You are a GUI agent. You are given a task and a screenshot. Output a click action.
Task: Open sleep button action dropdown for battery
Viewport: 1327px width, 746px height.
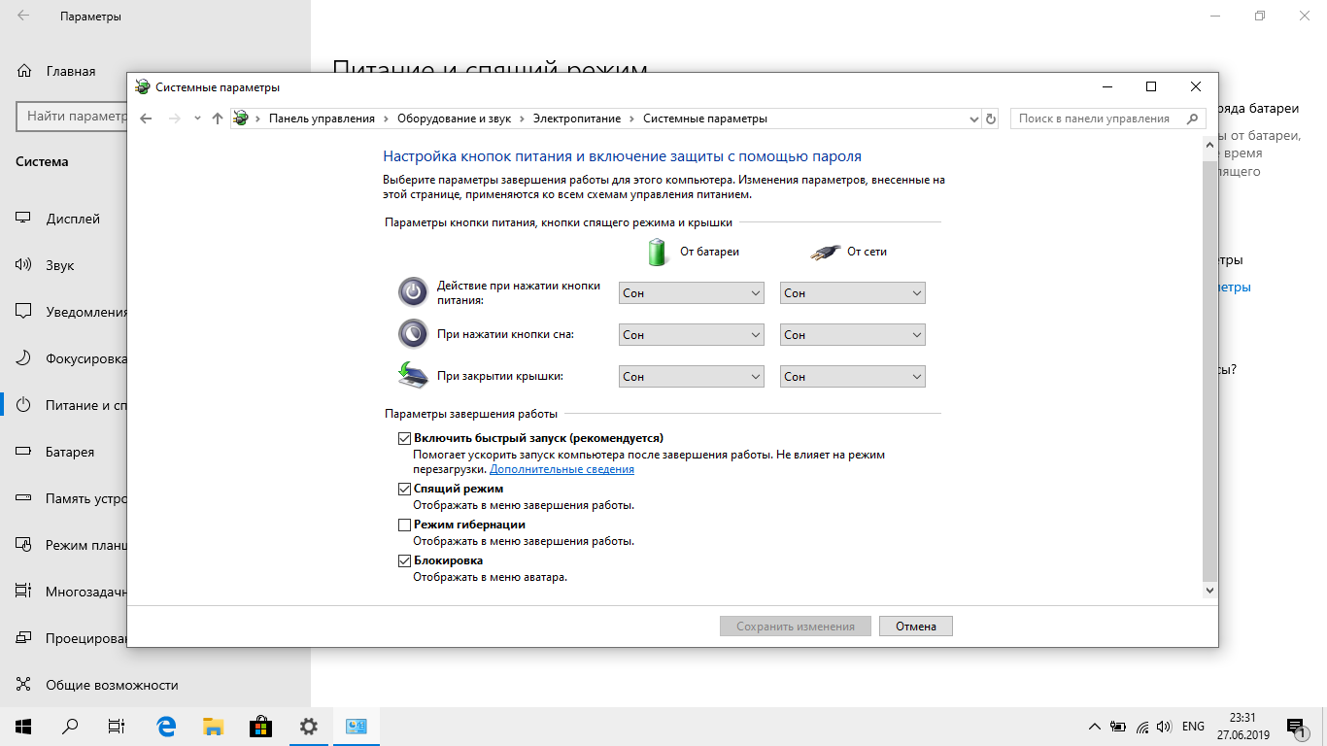click(691, 335)
